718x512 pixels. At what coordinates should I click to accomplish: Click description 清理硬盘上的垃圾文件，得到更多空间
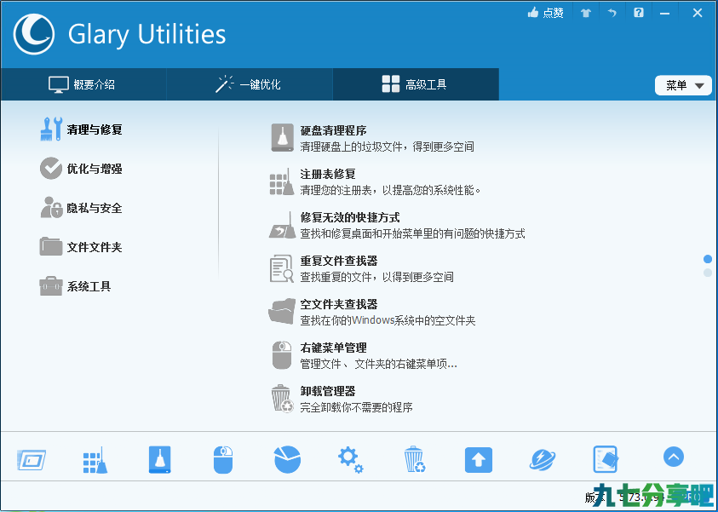pyautogui.click(x=388, y=147)
